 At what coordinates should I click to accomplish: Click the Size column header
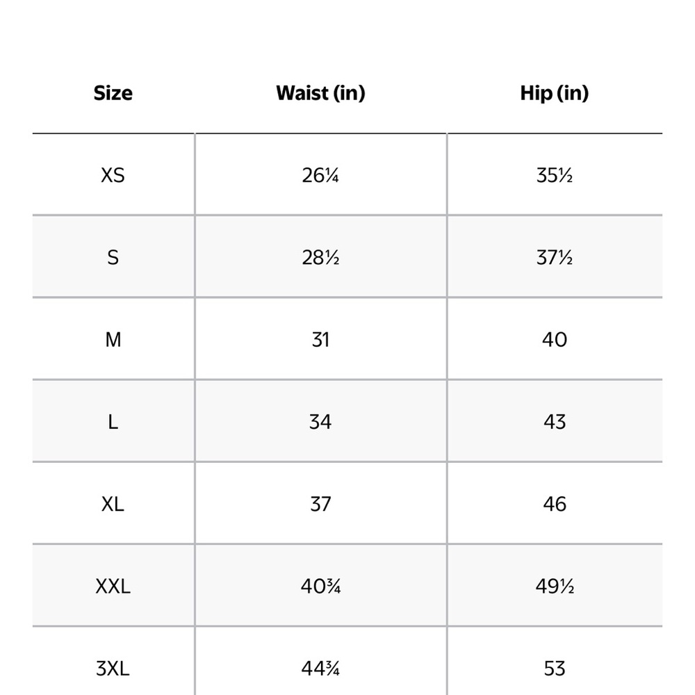113,93
